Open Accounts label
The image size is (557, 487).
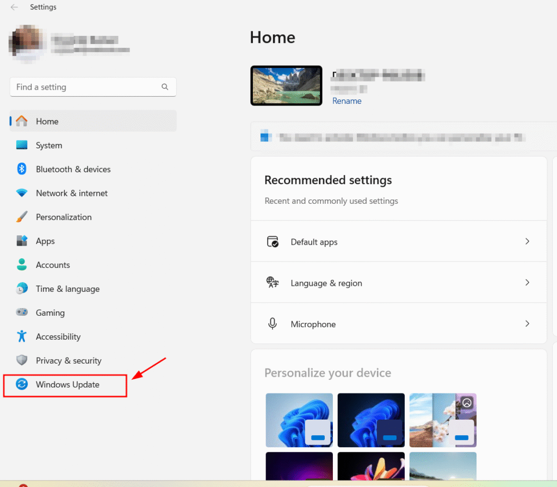(53, 265)
